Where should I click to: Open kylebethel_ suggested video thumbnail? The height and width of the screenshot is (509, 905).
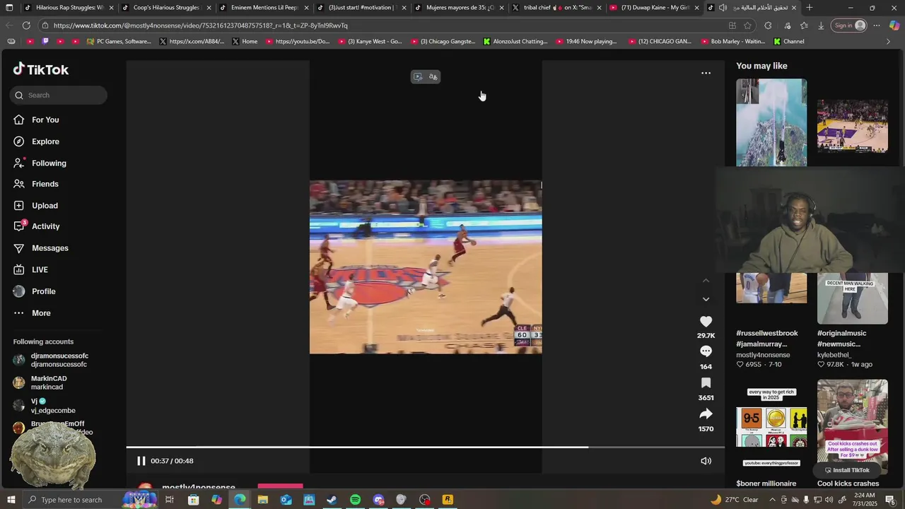click(x=852, y=298)
